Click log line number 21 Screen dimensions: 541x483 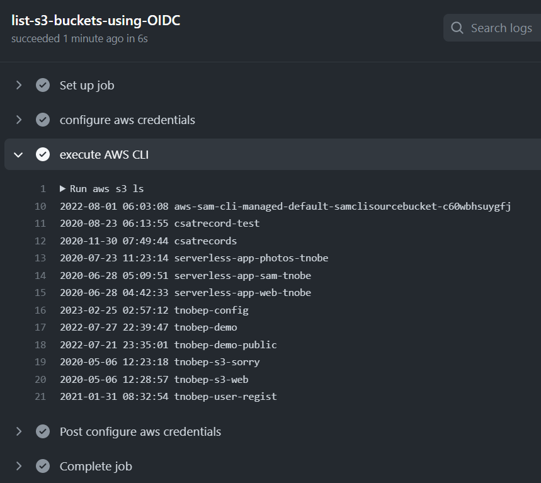click(x=40, y=397)
